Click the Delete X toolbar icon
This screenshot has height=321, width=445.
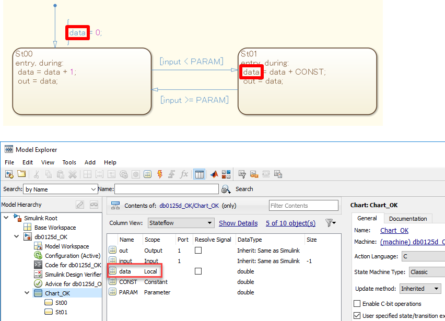(x=73, y=174)
